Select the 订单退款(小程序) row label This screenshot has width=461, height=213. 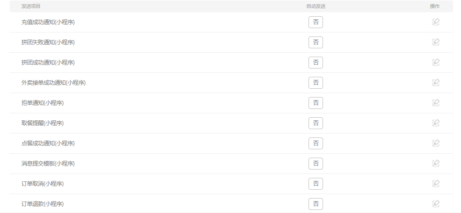pos(42,204)
